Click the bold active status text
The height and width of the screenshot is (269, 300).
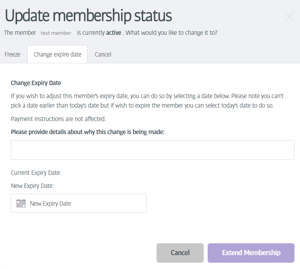(x=113, y=33)
